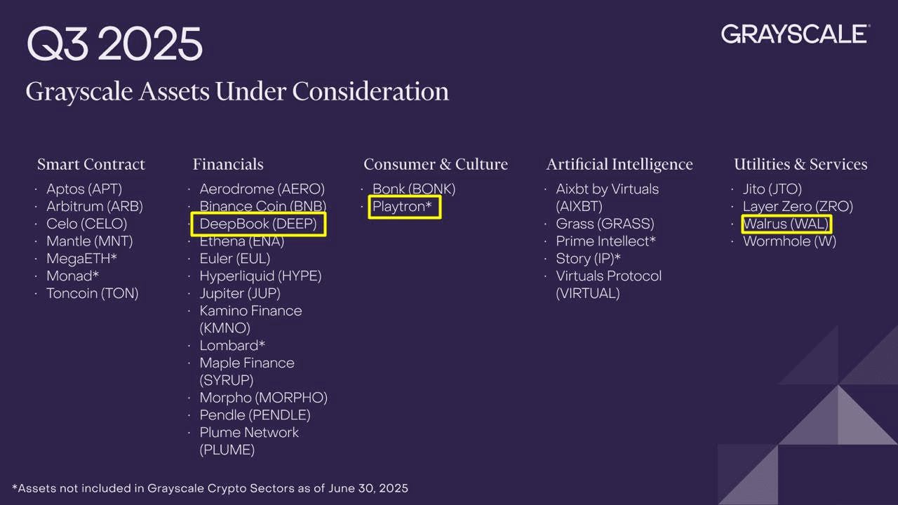Click the highlighted Playtron entry

point(405,207)
